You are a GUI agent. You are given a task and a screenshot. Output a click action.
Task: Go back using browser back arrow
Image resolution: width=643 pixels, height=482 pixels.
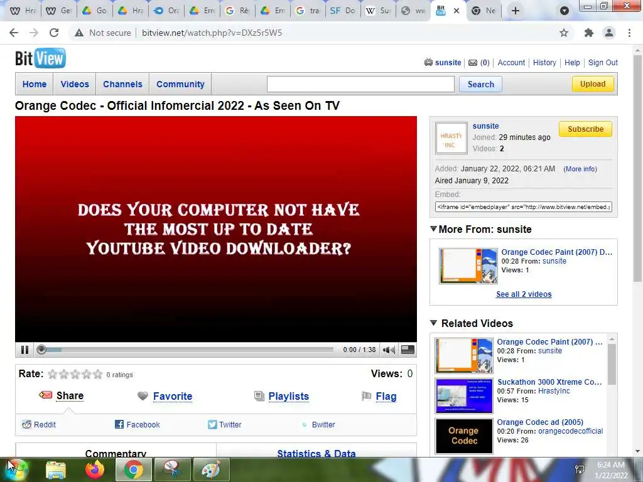(x=14, y=33)
